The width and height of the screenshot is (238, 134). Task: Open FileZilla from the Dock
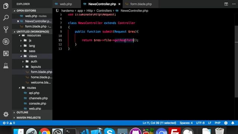click(174, 131)
